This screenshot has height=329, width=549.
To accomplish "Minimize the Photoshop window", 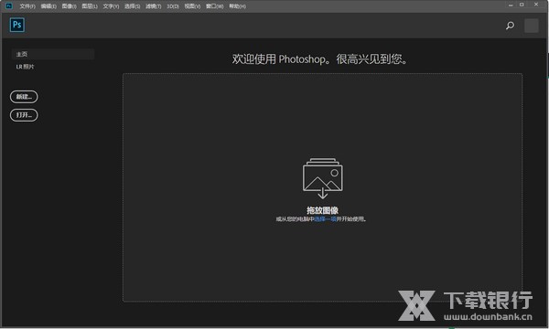I will tap(511, 5).
